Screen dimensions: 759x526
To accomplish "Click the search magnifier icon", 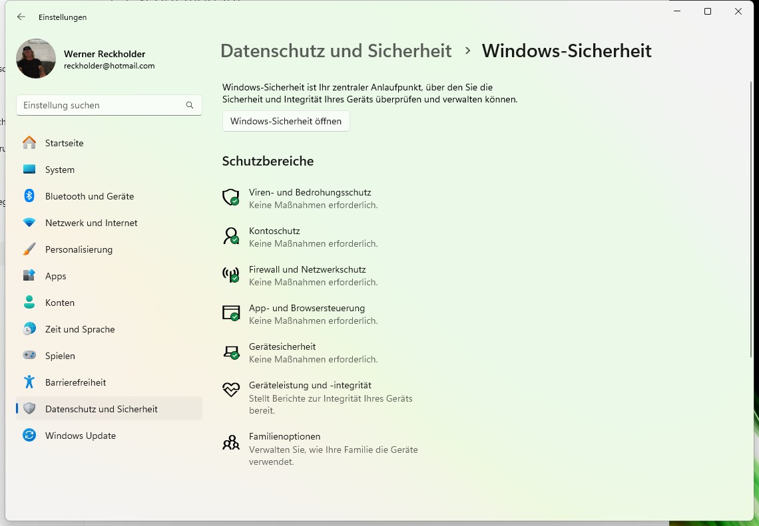I will [x=190, y=105].
